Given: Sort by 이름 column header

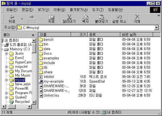Looking at the screenshot, I should point(54,34).
